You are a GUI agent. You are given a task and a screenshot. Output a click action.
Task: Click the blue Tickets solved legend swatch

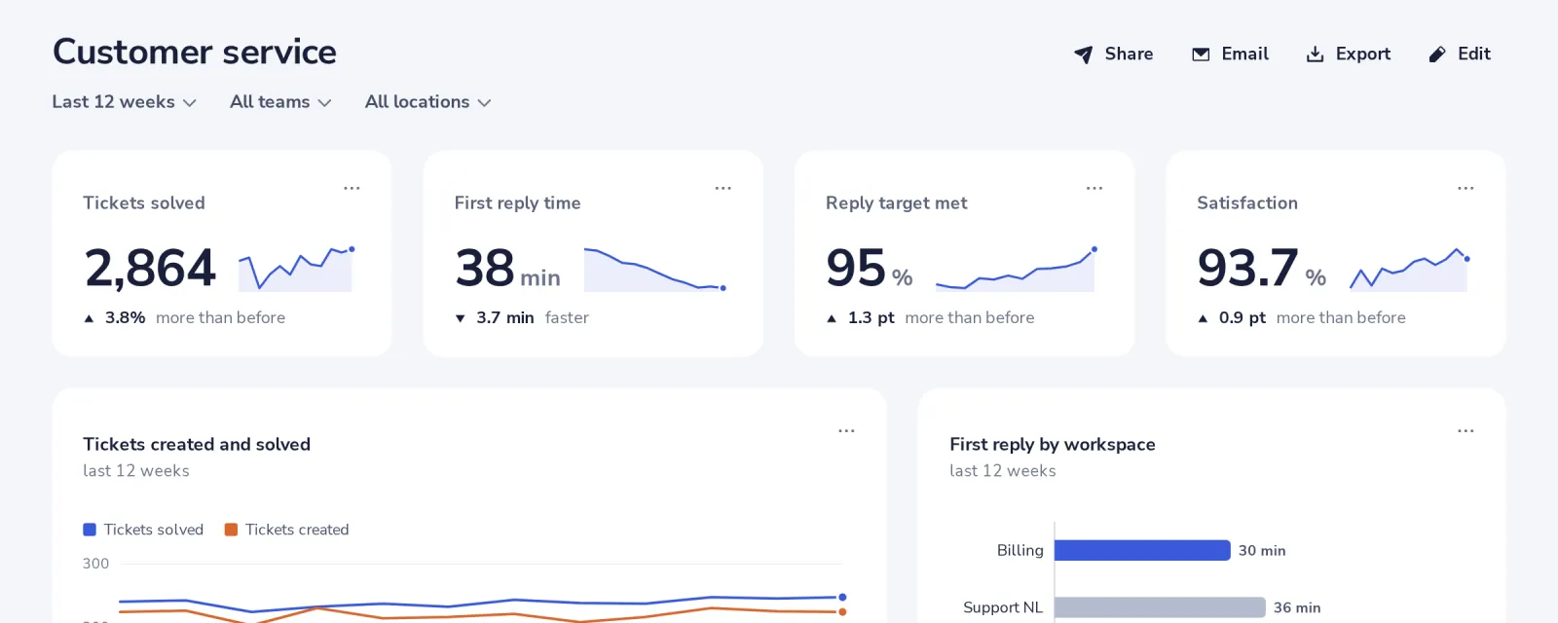click(x=90, y=530)
